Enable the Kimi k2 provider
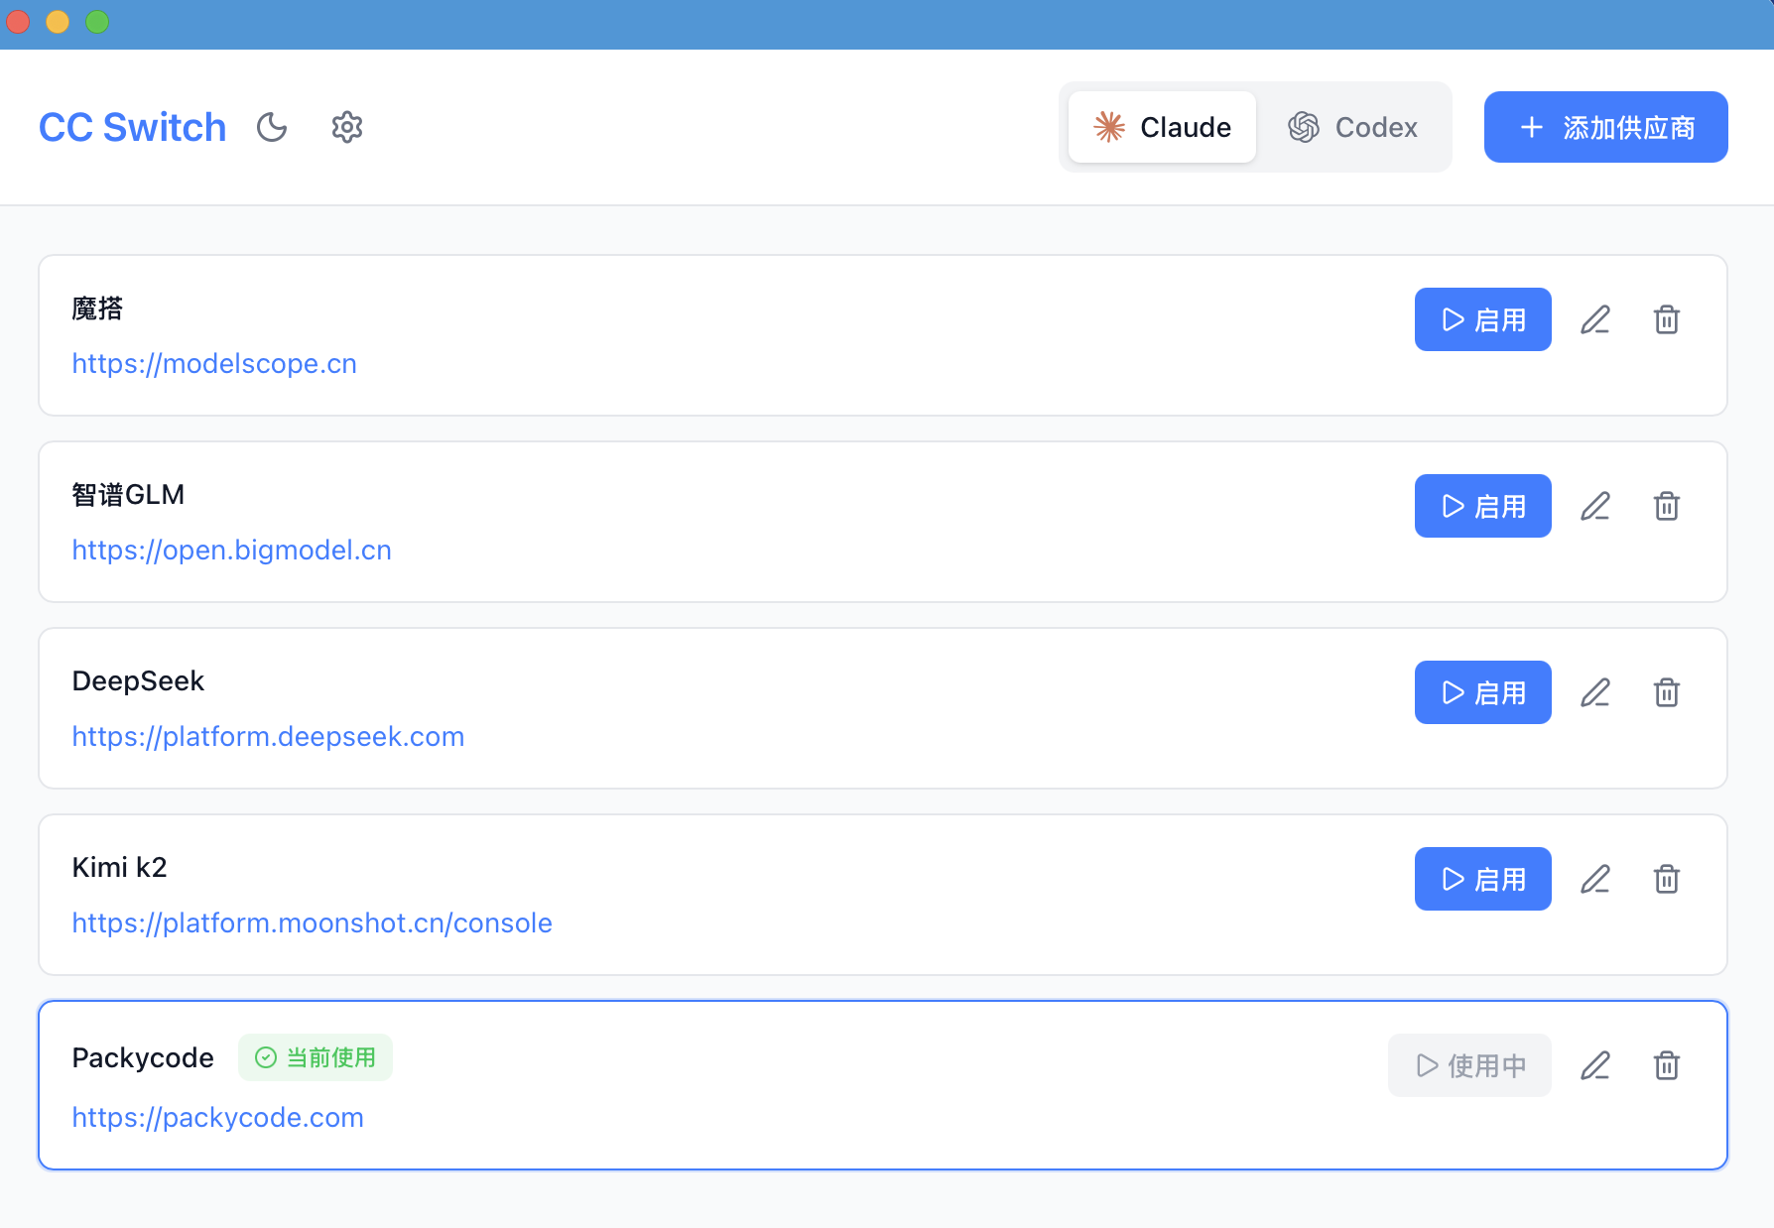 (x=1482, y=879)
